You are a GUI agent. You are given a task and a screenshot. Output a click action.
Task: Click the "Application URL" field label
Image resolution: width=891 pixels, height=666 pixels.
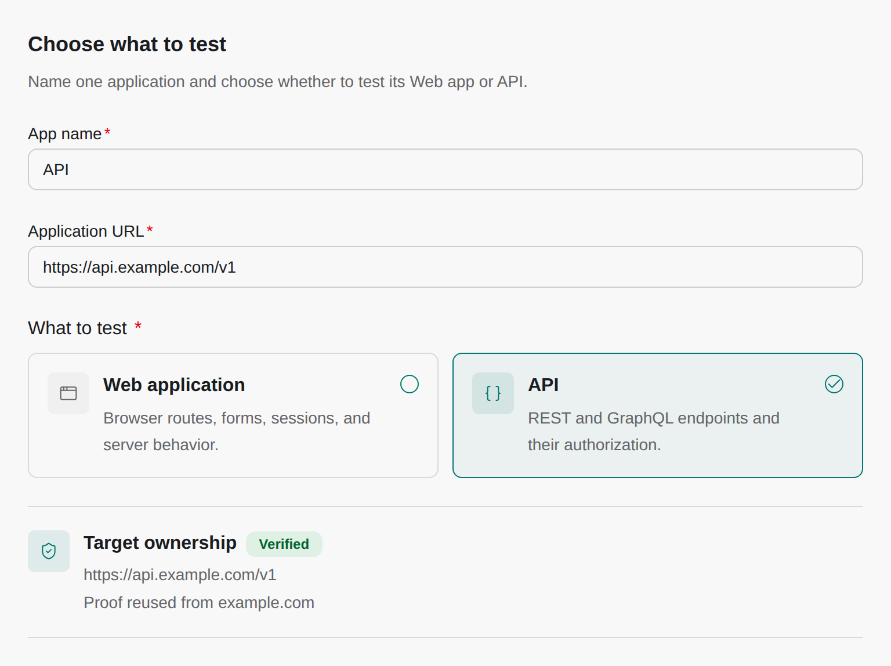(x=86, y=231)
